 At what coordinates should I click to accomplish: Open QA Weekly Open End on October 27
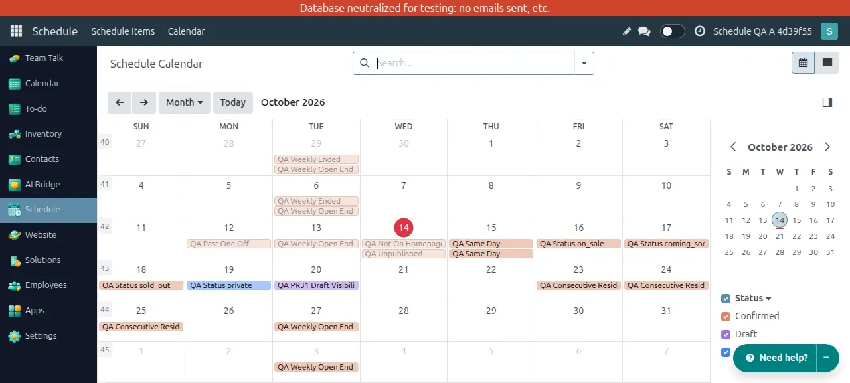coord(316,327)
